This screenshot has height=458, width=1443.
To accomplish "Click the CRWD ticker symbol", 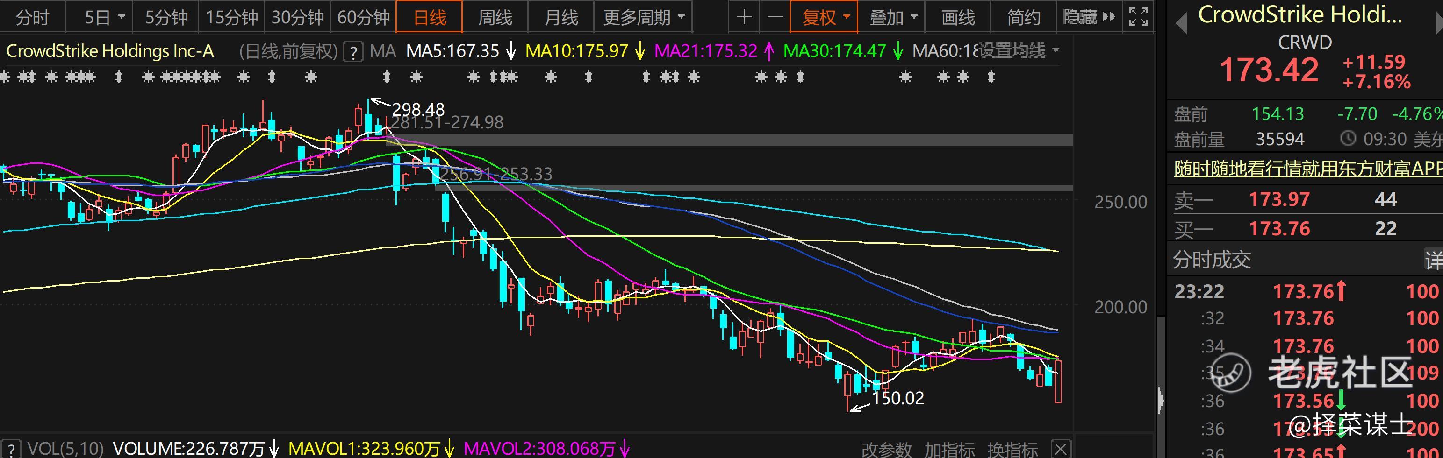I will [1305, 42].
